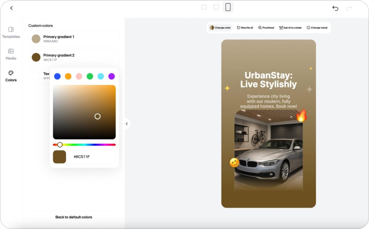Select Ask AI to create
The height and width of the screenshot is (229, 369).
point(290,28)
